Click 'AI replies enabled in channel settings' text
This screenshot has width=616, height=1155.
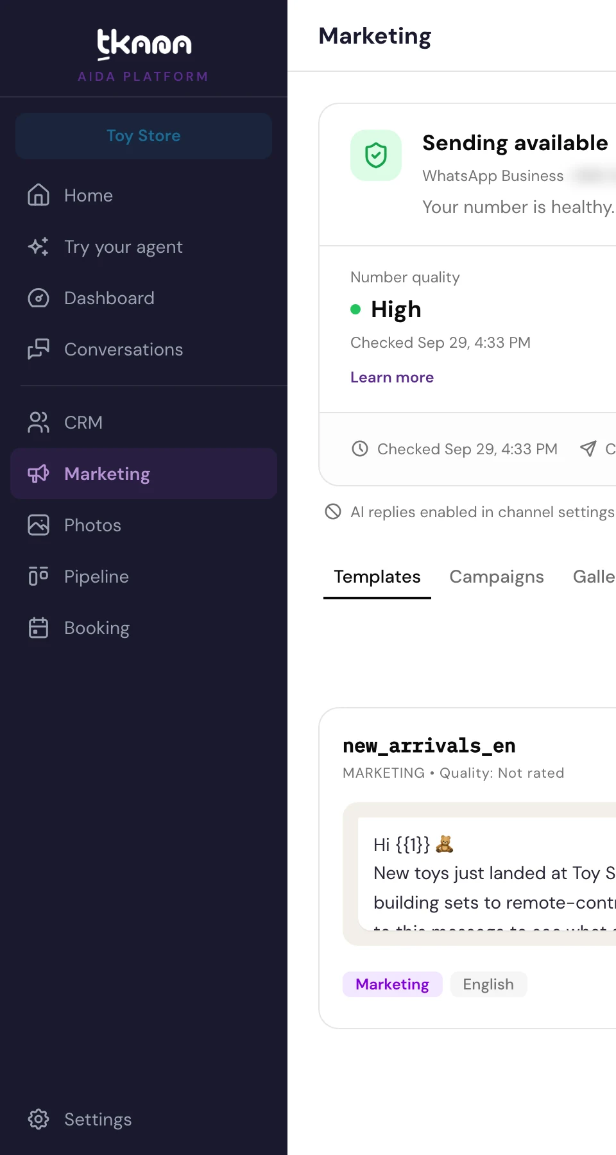483,512
